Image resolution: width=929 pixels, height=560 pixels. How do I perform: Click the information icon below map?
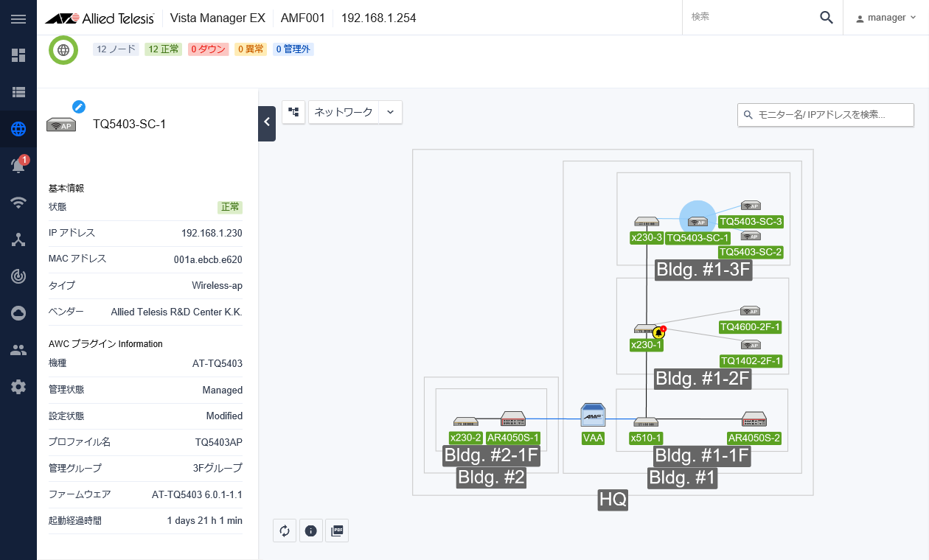click(310, 531)
